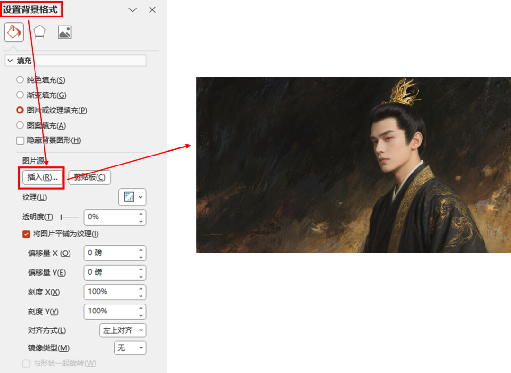Decrease 透明度 value with down arrow

141,221
